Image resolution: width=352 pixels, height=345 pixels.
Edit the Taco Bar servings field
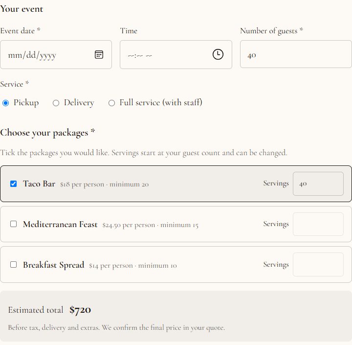[318, 184]
